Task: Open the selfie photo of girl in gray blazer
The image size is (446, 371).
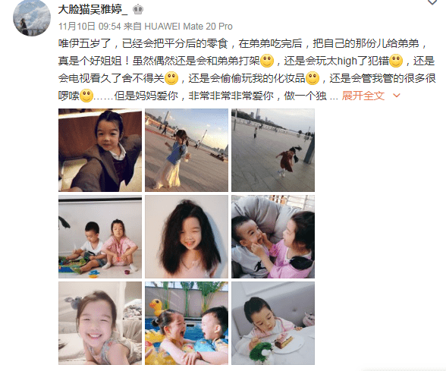Action: (x=100, y=150)
